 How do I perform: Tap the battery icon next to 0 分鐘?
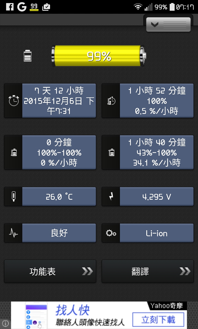tap(14, 152)
